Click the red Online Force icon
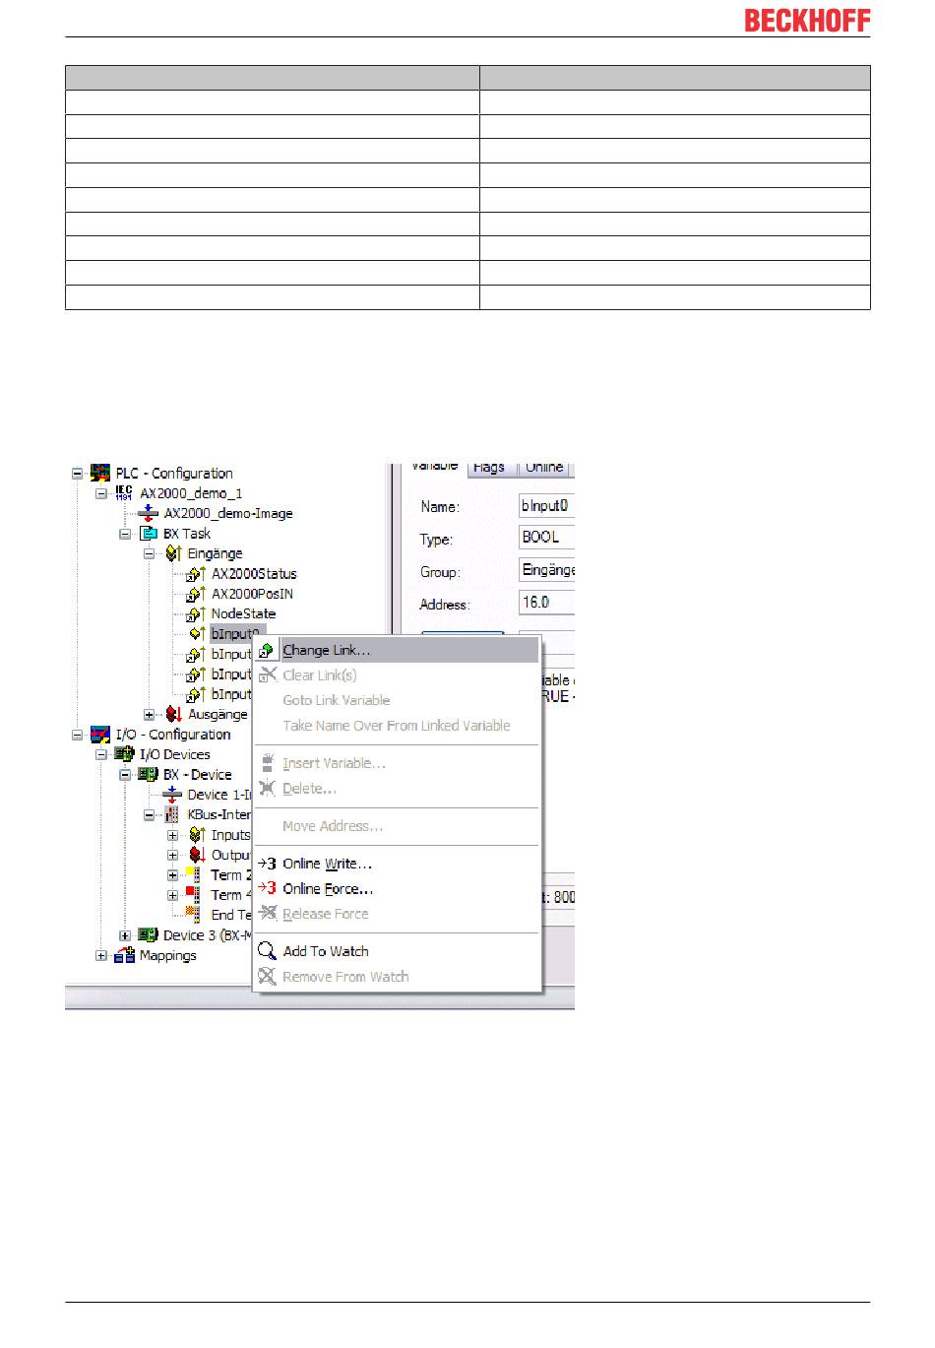This screenshot has height=1348, width=935. tap(267, 888)
